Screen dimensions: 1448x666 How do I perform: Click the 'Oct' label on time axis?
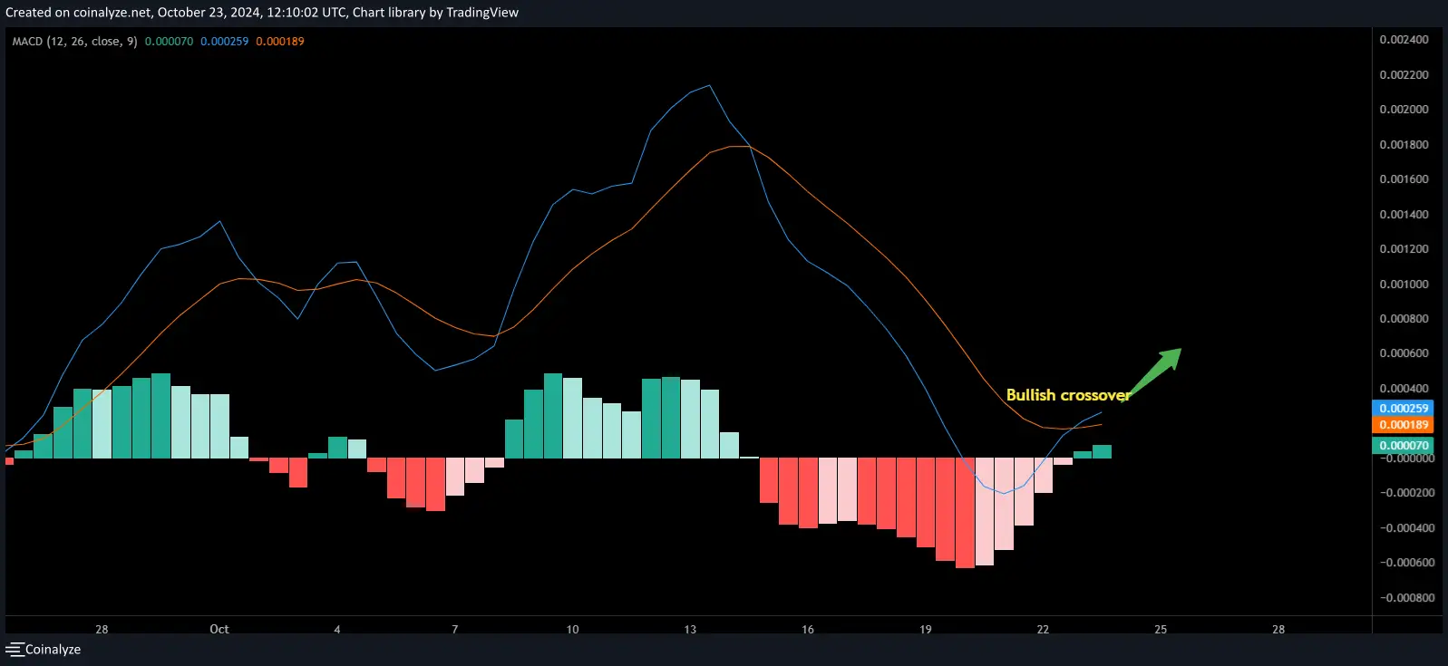219,629
